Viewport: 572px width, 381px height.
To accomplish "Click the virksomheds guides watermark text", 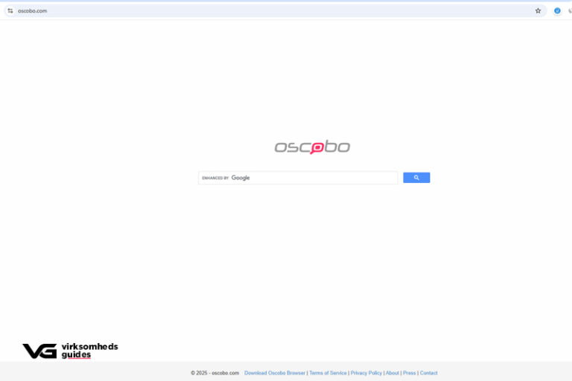I will (x=89, y=350).
